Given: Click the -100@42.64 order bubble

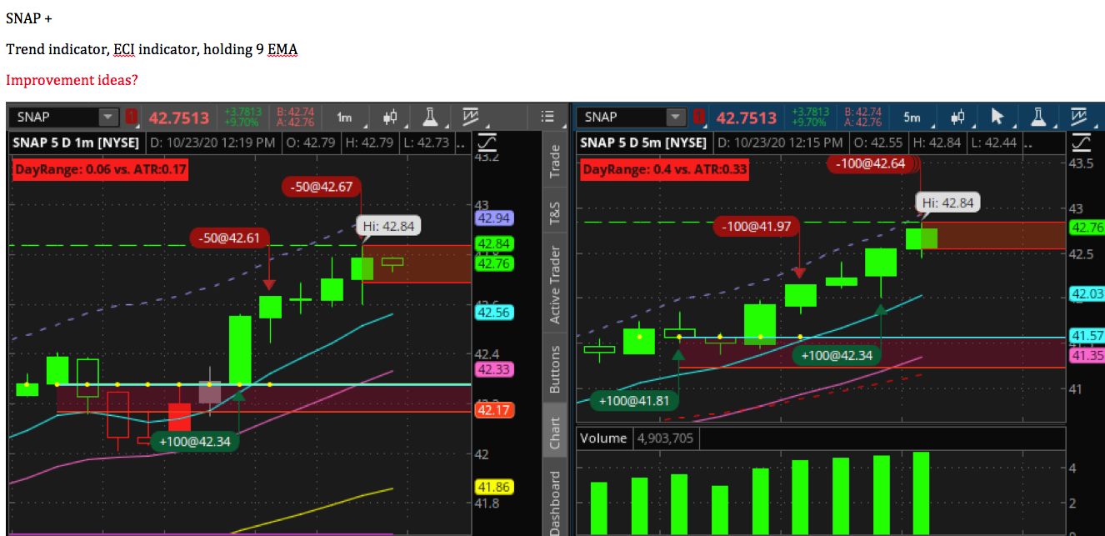Looking at the screenshot, I should coord(871,163).
